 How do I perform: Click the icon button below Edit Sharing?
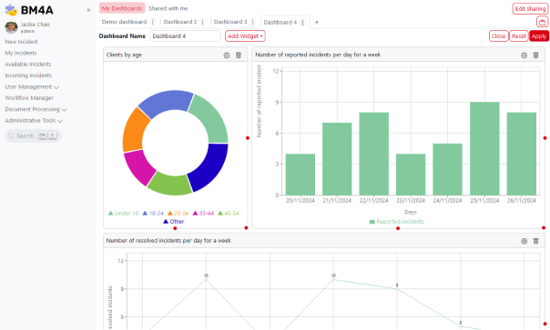pos(543,22)
